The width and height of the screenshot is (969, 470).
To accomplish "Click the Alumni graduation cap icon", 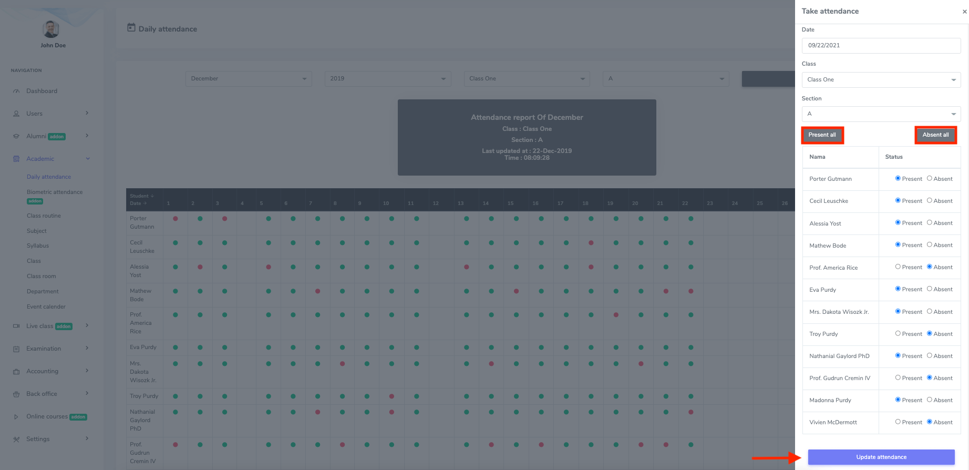I will 16,136.
